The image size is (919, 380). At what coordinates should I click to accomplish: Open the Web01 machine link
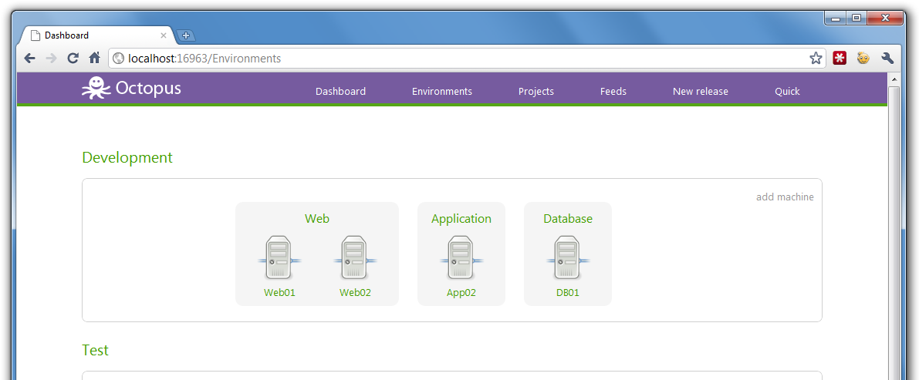point(279,293)
